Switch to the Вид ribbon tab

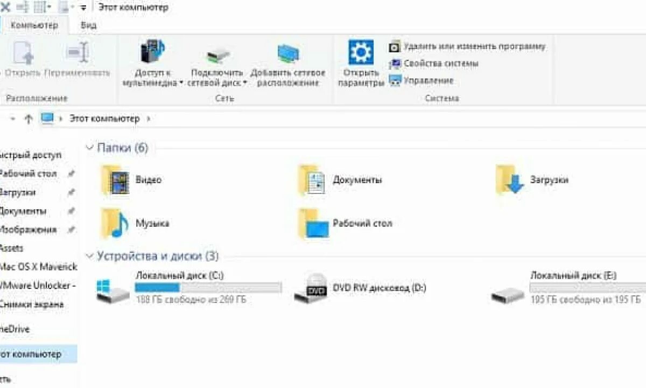pos(89,25)
